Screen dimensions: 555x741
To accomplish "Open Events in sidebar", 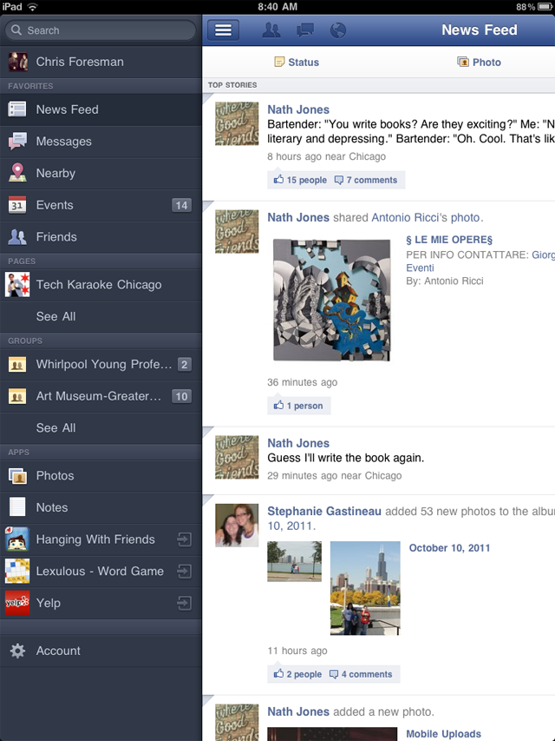I will coord(101,205).
